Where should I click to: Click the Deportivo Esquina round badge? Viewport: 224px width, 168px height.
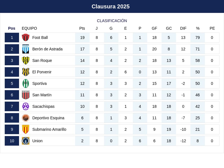[x=25, y=118]
